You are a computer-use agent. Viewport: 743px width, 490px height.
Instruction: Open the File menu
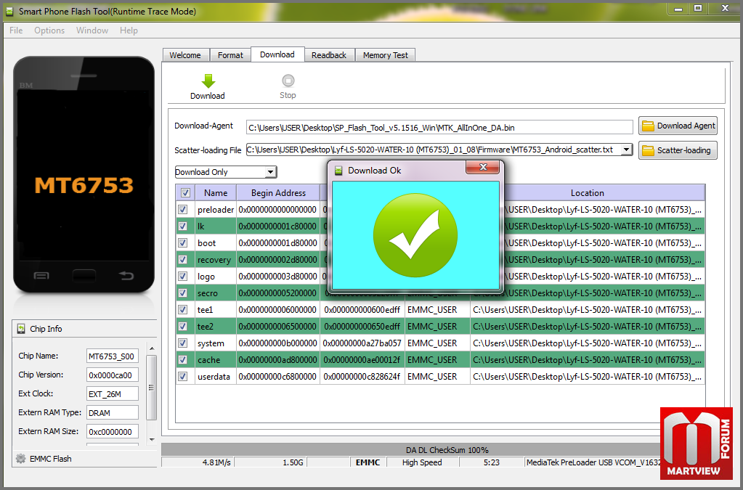[16, 30]
